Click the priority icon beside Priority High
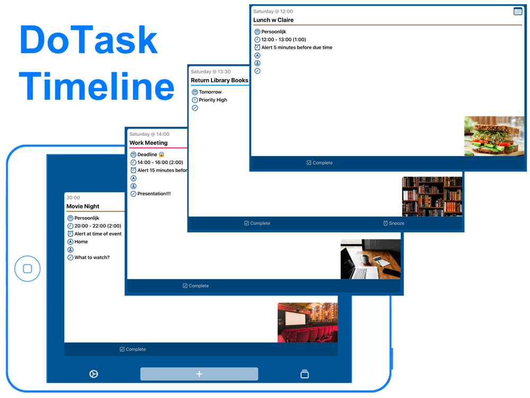The image size is (530, 398). tap(195, 100)
